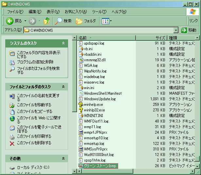This screenshot has height=175, width=201.
Task: Click the print this file printer icon
Action: (x=12, y=137)
